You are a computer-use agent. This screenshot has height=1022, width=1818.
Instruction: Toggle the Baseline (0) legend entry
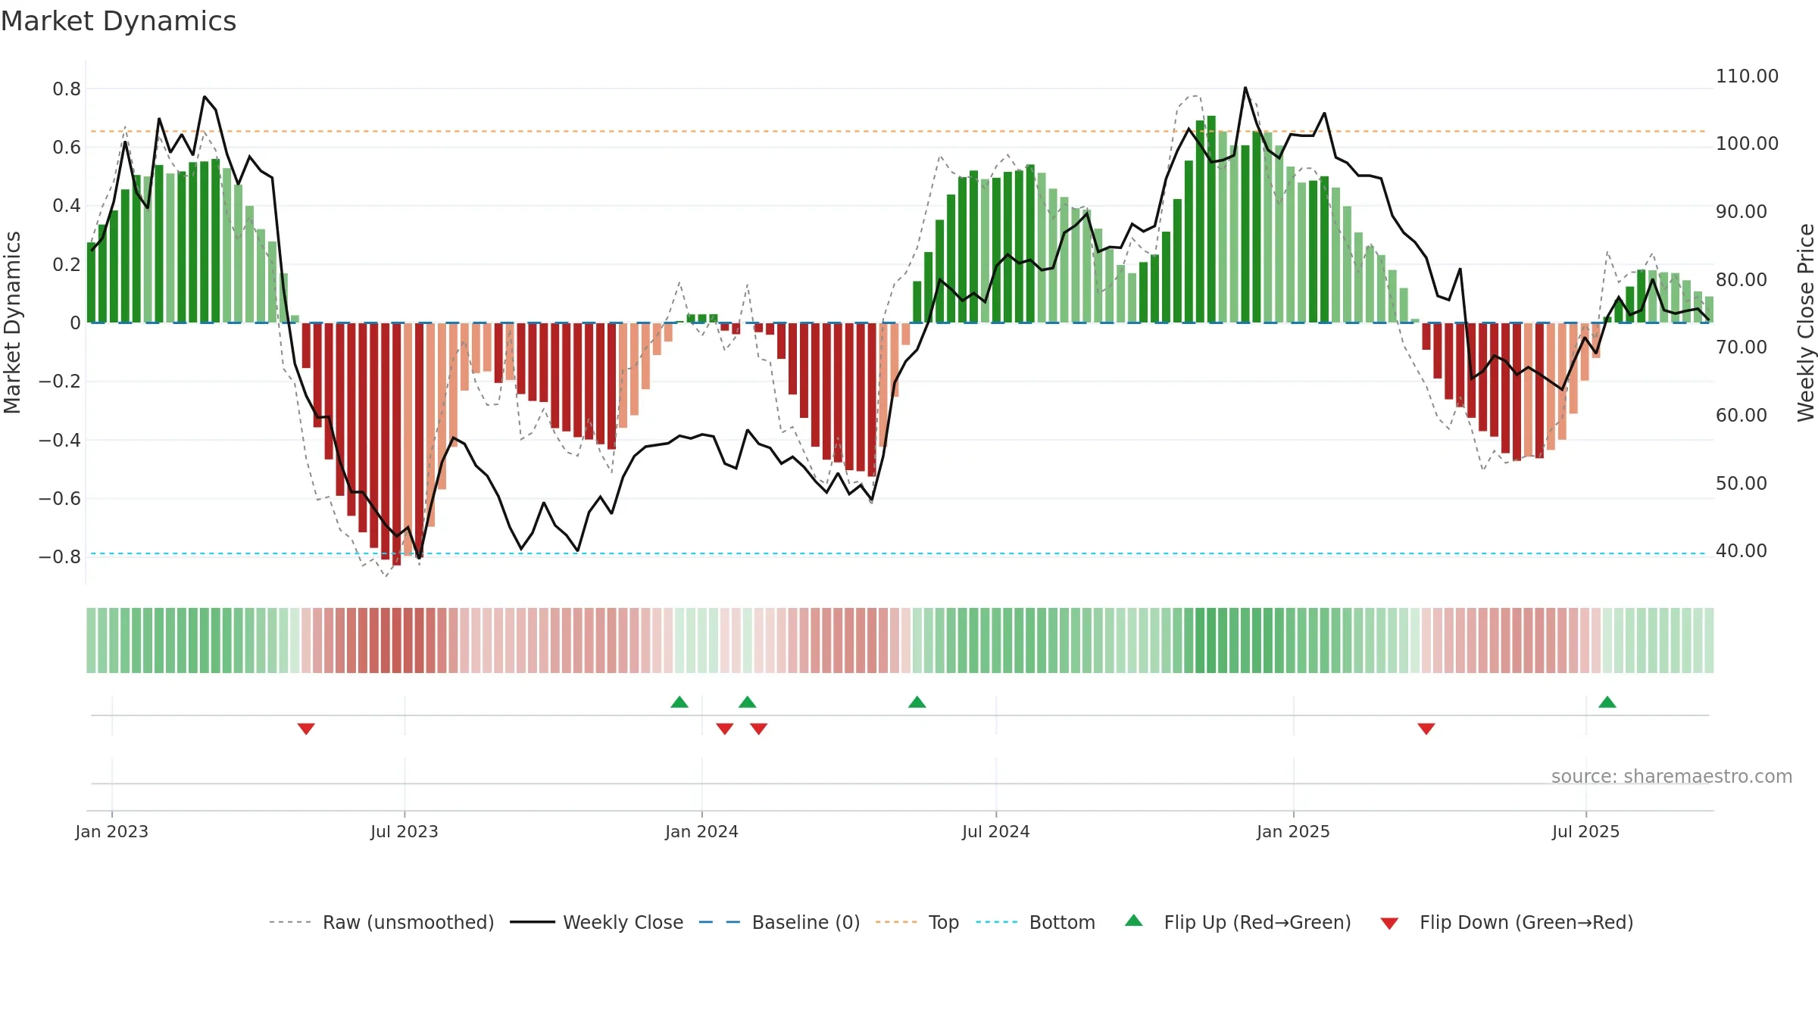(x=779, y=922)
